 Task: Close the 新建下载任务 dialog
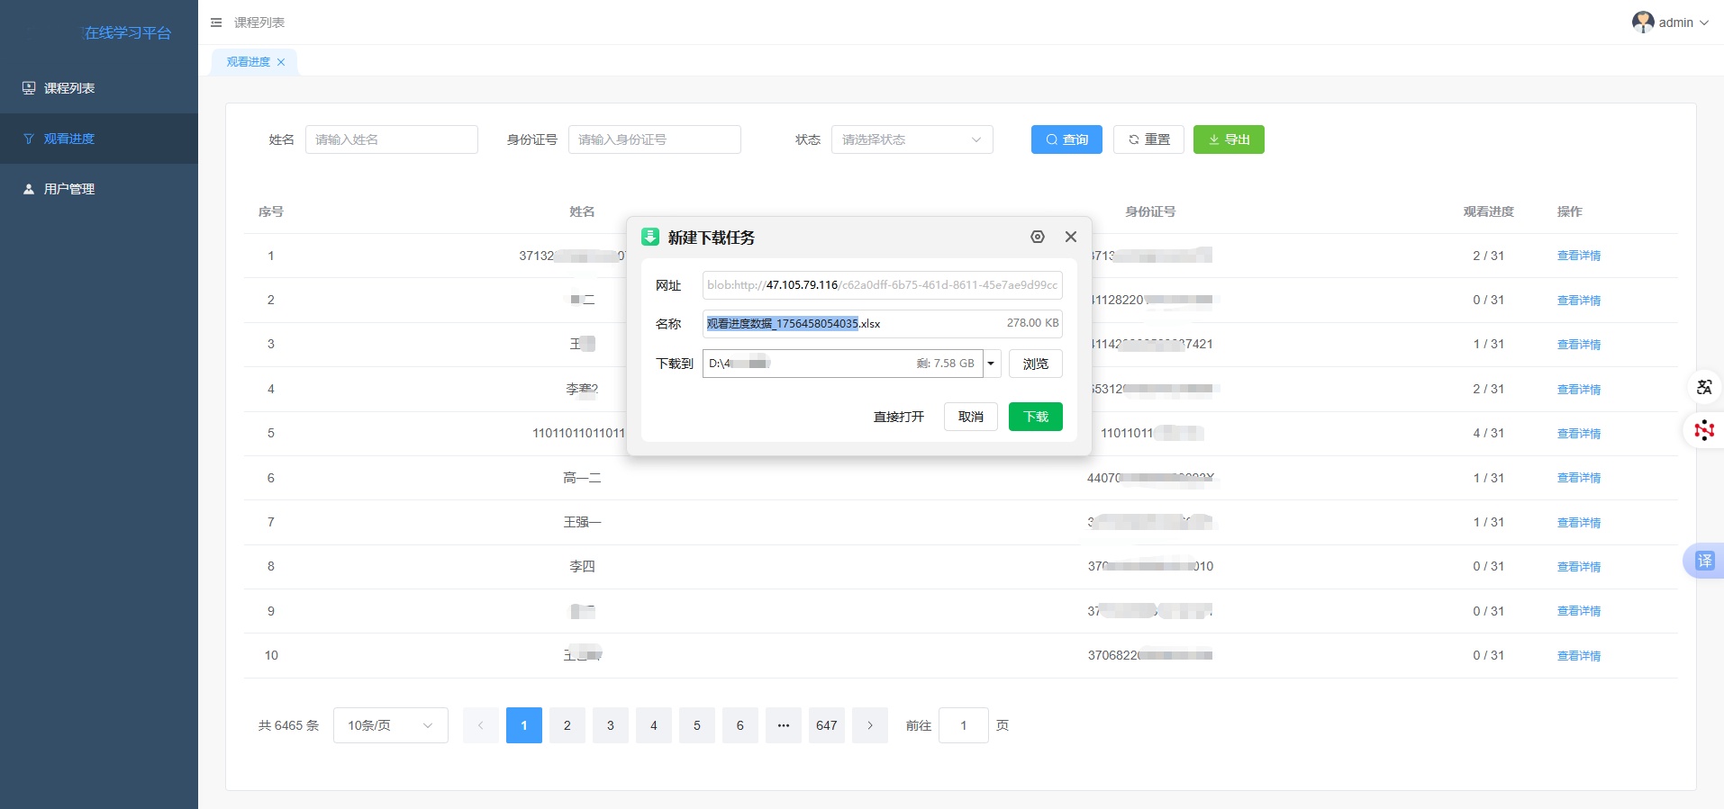pyautogui.click(x=1071, y=237)
